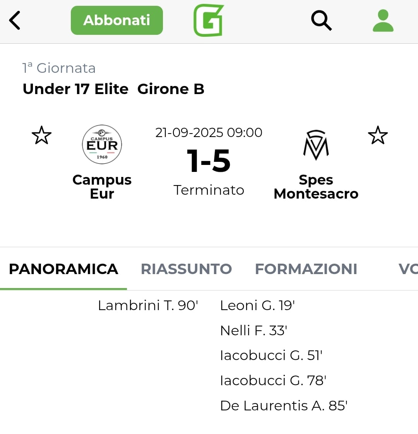
Task: Click scorer Leoni G. 19'
Action: pyautogui.click(x=257, y=305)
